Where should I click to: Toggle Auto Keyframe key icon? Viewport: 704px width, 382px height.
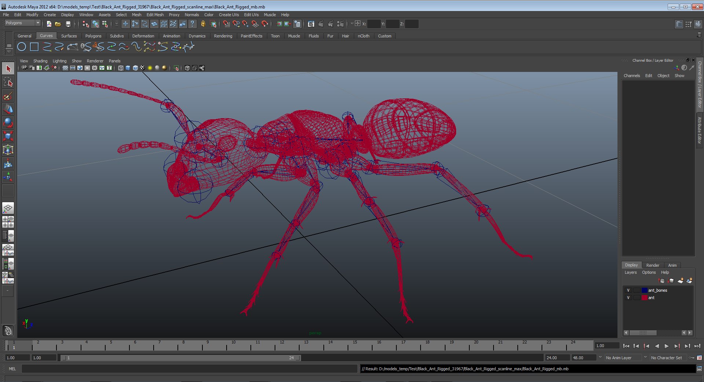coord(691,358)
